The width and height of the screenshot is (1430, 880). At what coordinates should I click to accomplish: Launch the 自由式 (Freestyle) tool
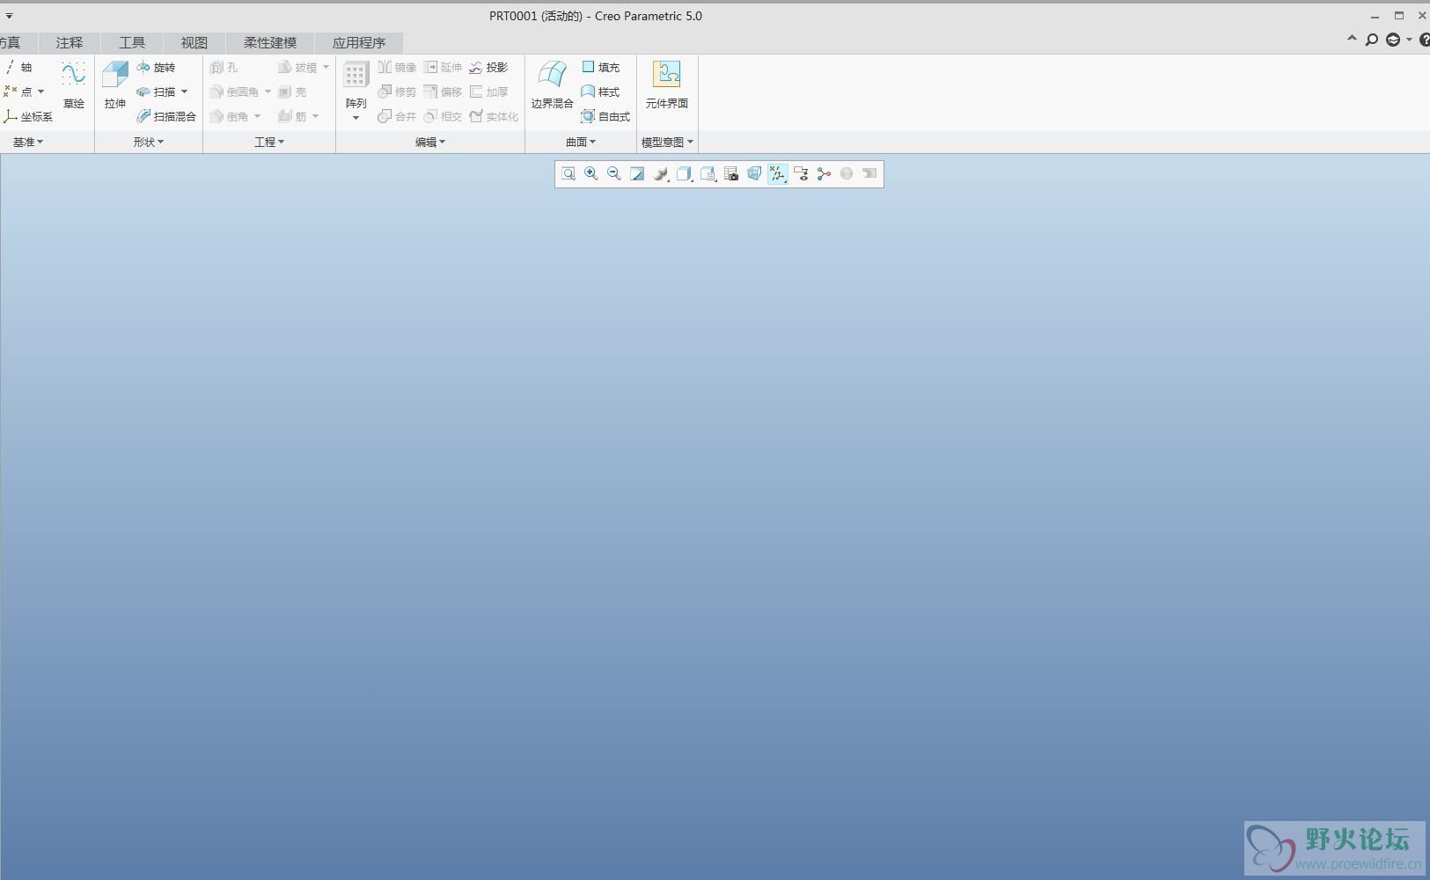(605, 116)
